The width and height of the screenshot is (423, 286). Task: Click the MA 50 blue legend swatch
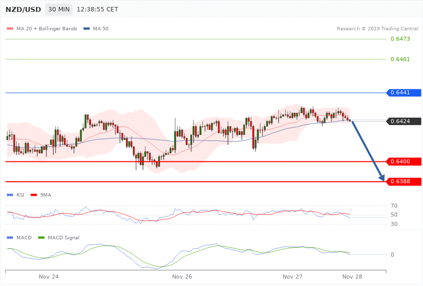click(x=87, y=29)
